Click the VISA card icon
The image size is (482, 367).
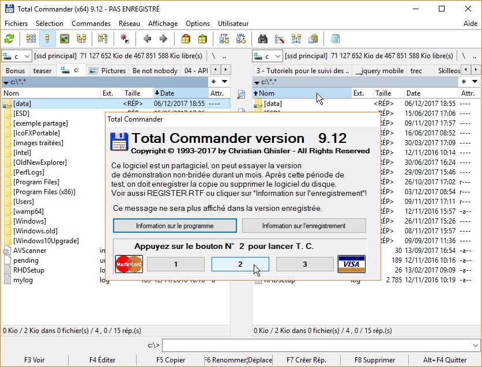click(x=351, y=264)
